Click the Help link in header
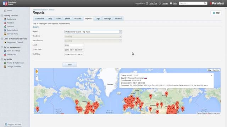 pyautogui.click(x=175, y=3)
